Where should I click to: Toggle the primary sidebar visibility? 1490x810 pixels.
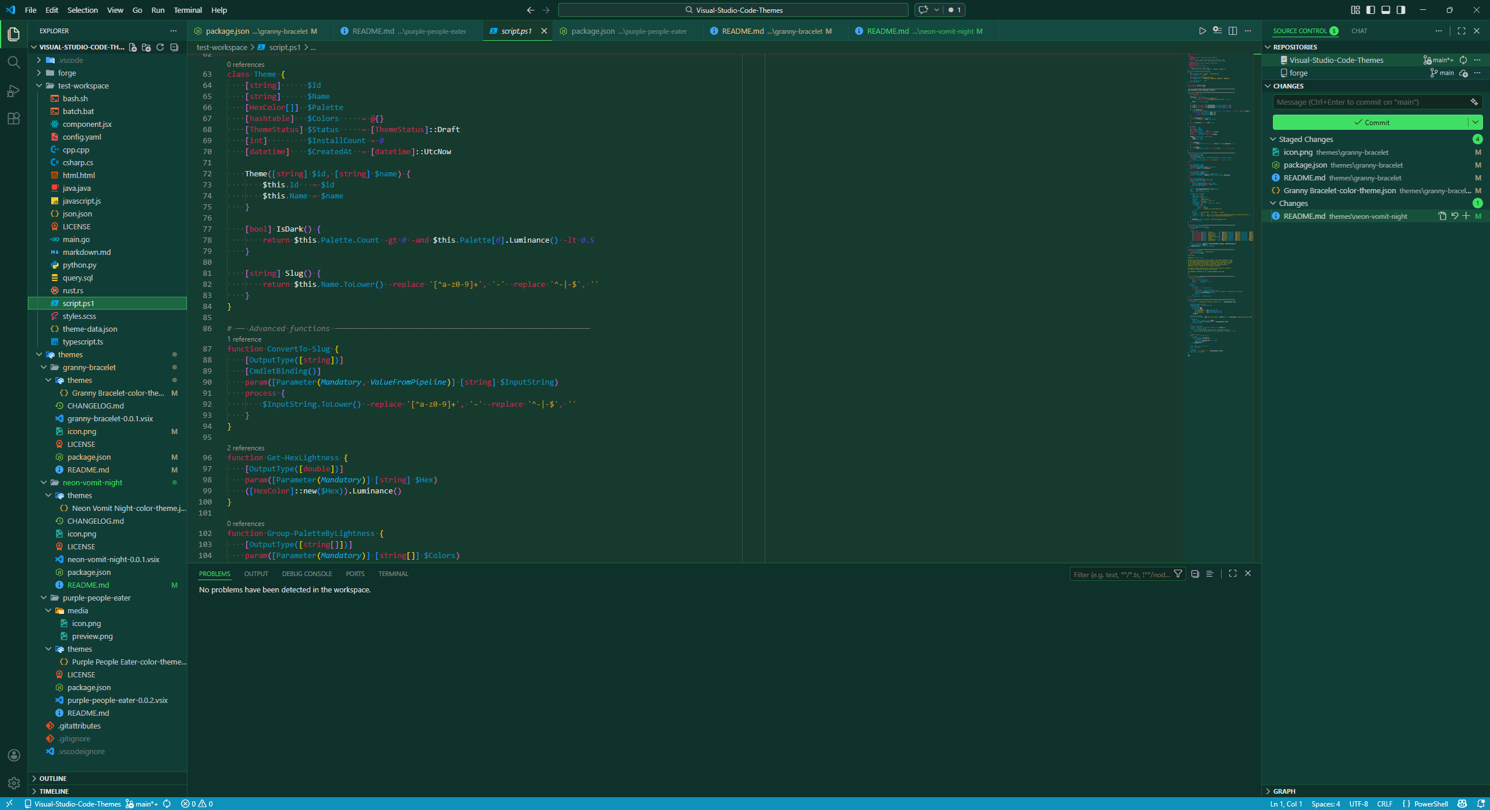[1371, 10]
